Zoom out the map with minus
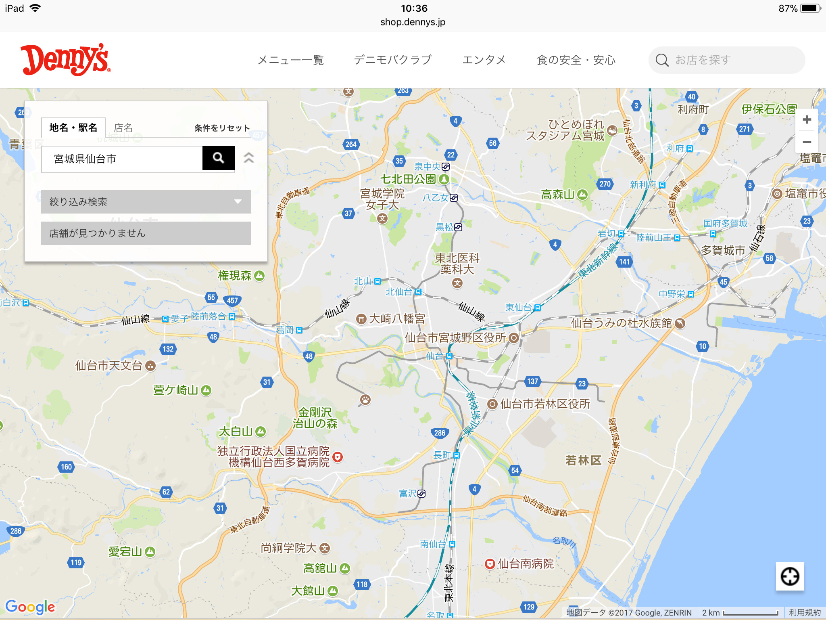826x620 pixels. pyautogui.click(x=807, y=142)
